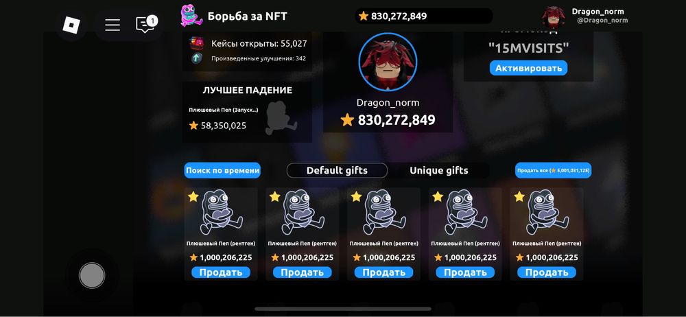Tap the pink frog game icon
686x317 pixels.
coord(191,16)
